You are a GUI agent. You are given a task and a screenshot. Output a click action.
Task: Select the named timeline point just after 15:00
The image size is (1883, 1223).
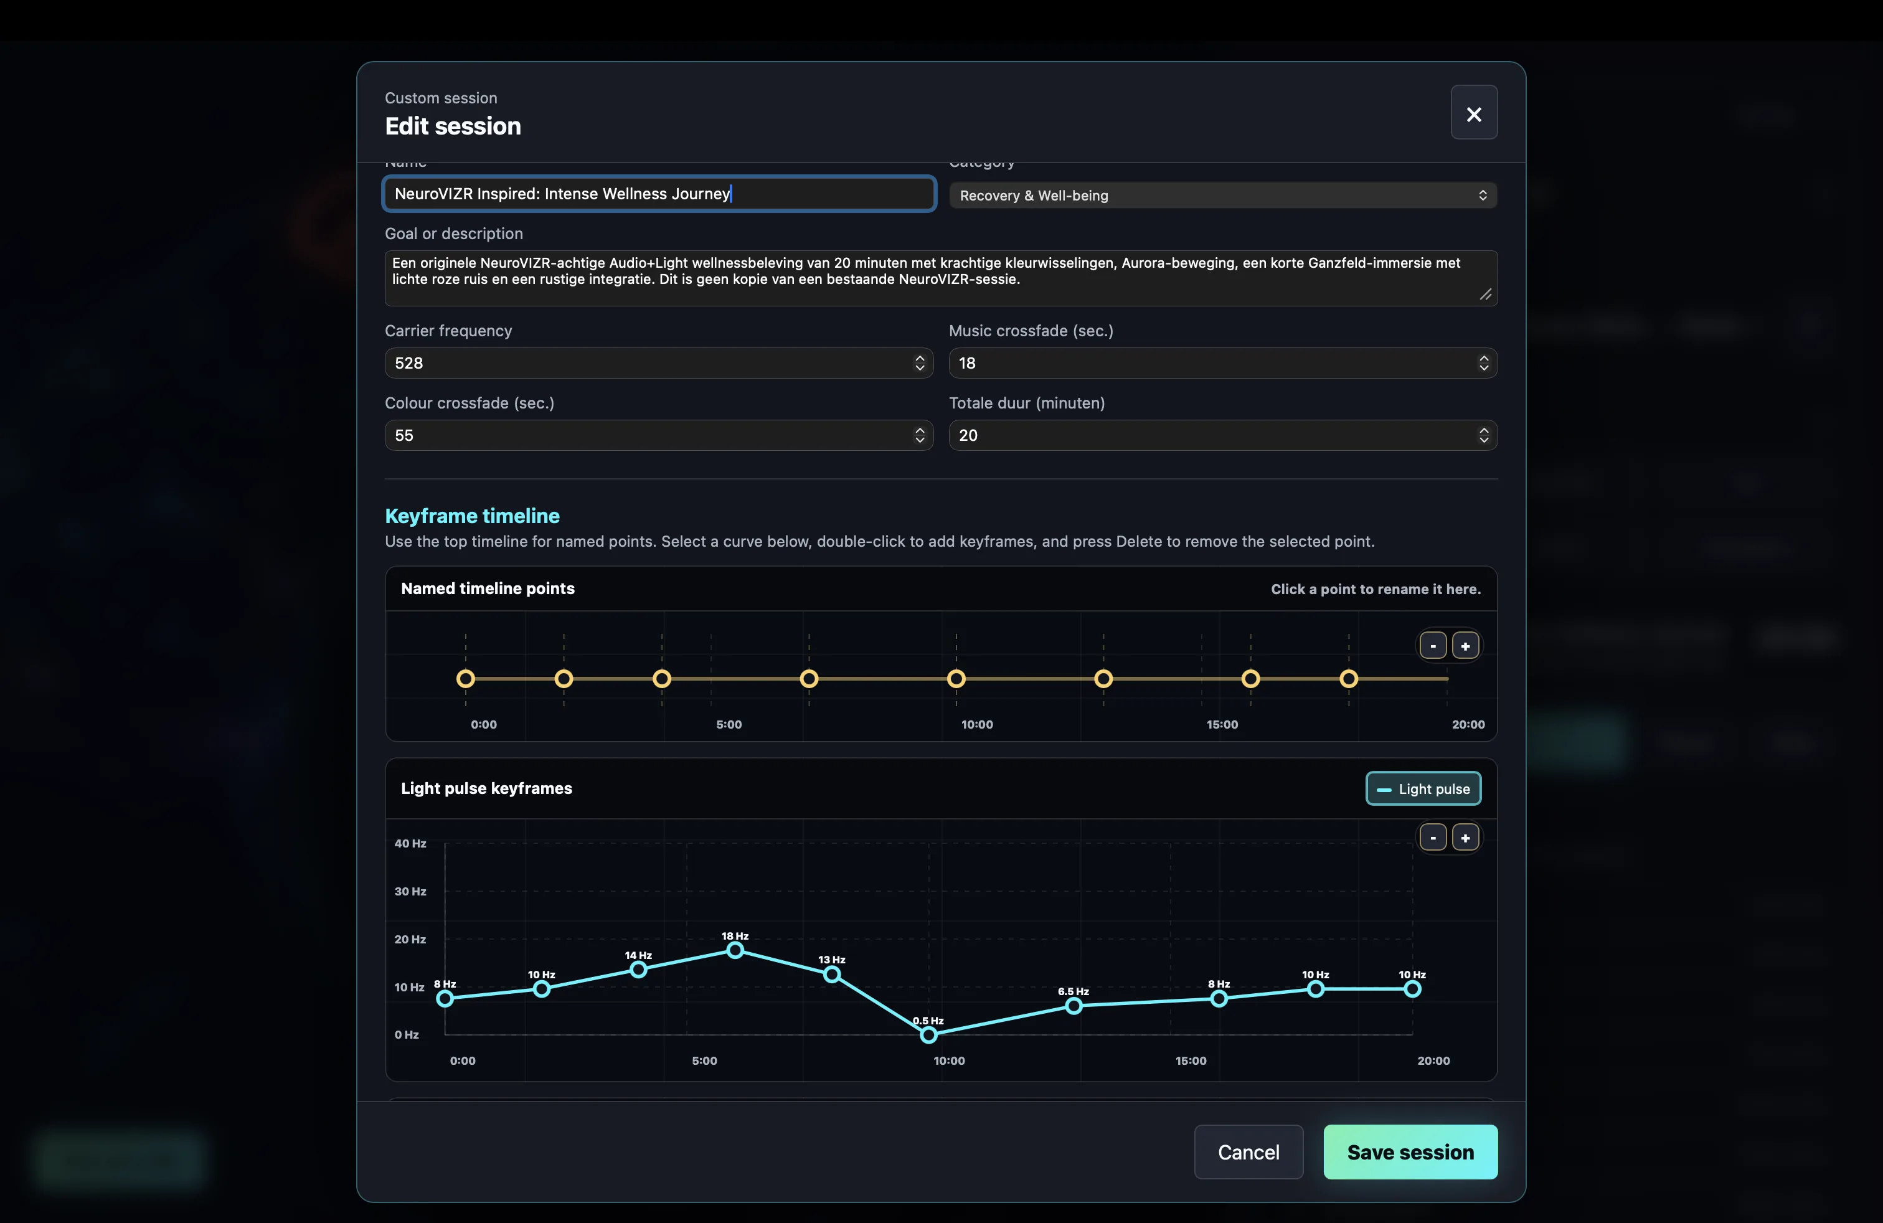pyautogui.click(x=1250, y=679)
